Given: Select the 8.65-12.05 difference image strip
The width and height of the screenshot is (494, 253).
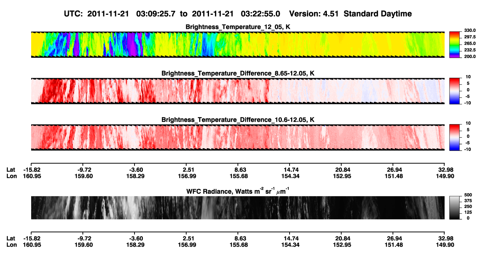Looking at the screenshot, I should pyautogui.click(x=237, y=91).
